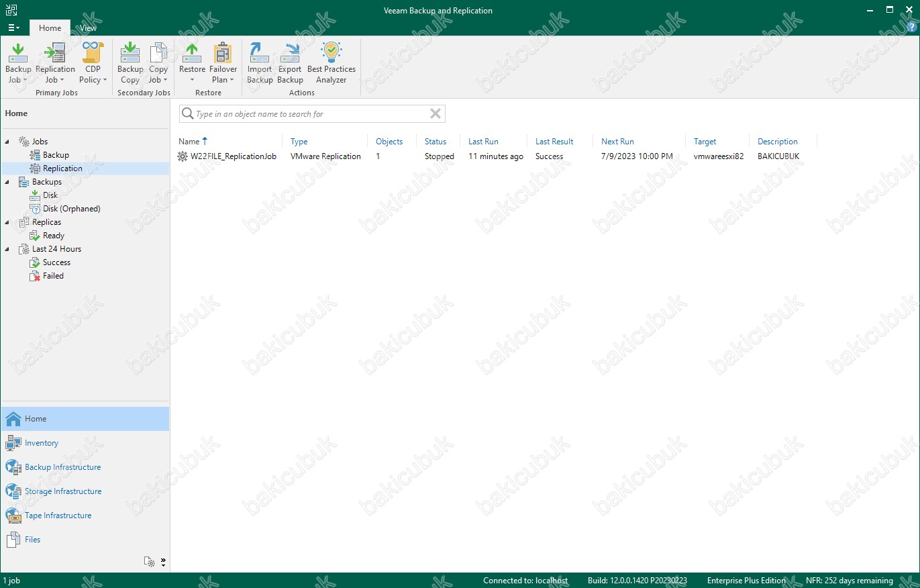Click the W22FILE_ReplicationJob gear icon
The image size is (920, 588).
pyautogui.click(x=183, y=156)
